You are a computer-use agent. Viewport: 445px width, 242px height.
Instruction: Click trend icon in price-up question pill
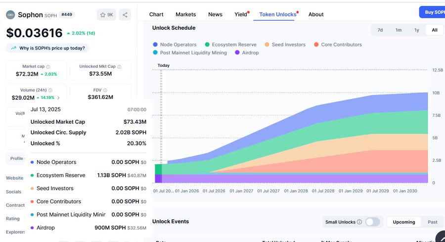pos(14,48)
